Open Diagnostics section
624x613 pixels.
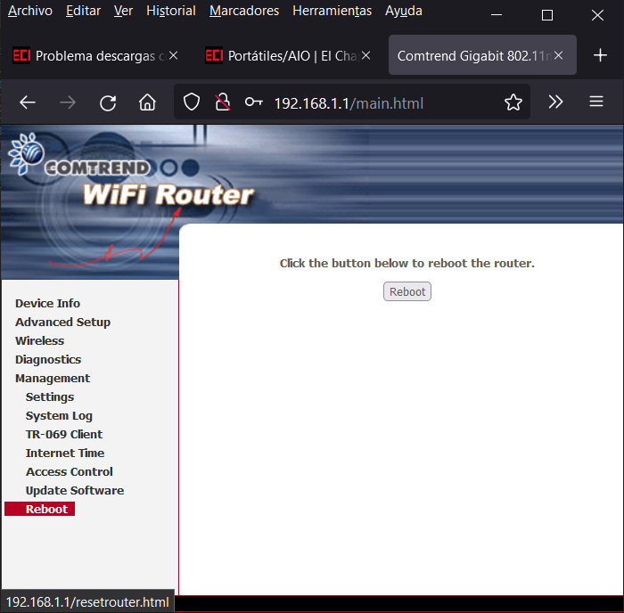pos(48,360)
